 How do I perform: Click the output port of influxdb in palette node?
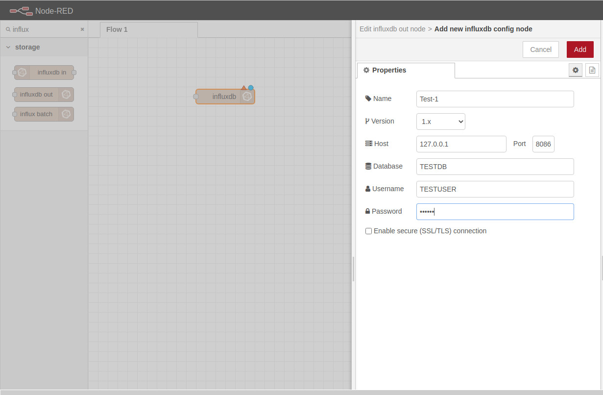click(x=74, y=73)
